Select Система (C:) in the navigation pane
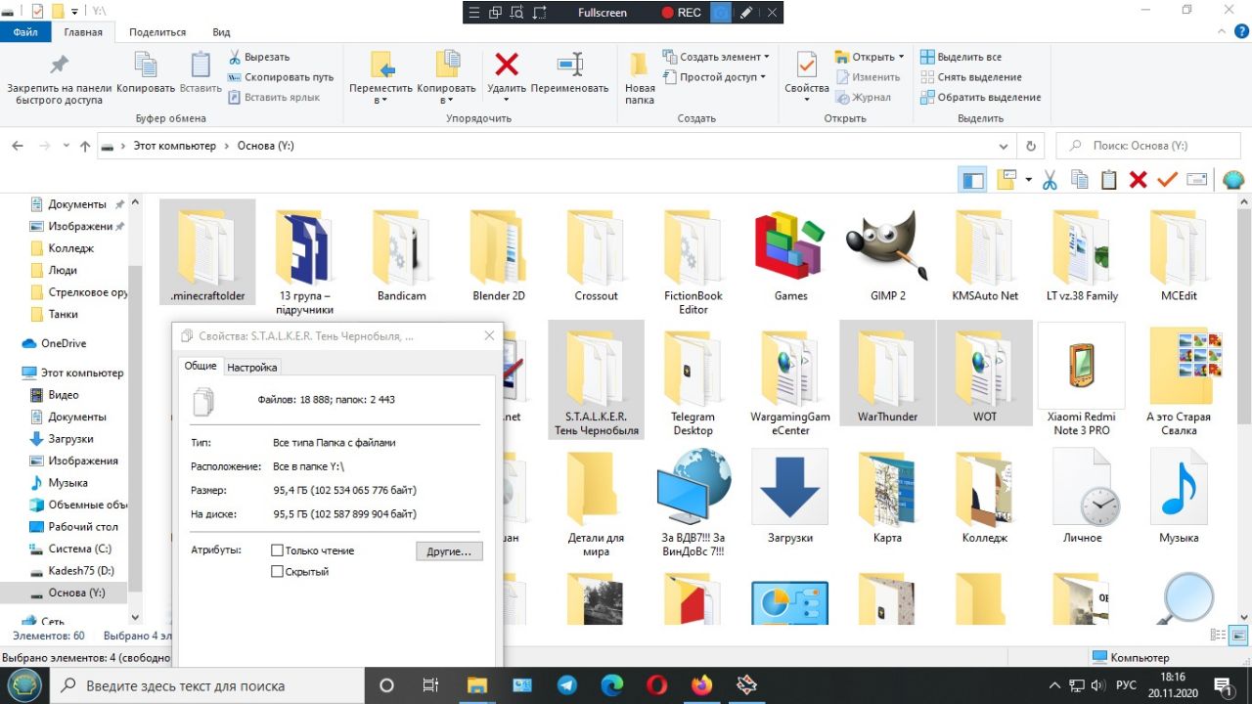 point(77,549)
